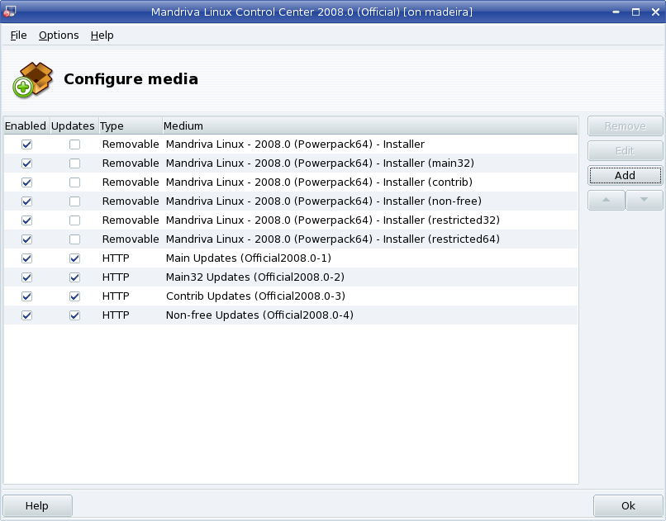Image resolution: width=666 pixels, height=521 pixels.
Task: Uncheck Updates flag for Main Updates row
Action: [74, 258]
